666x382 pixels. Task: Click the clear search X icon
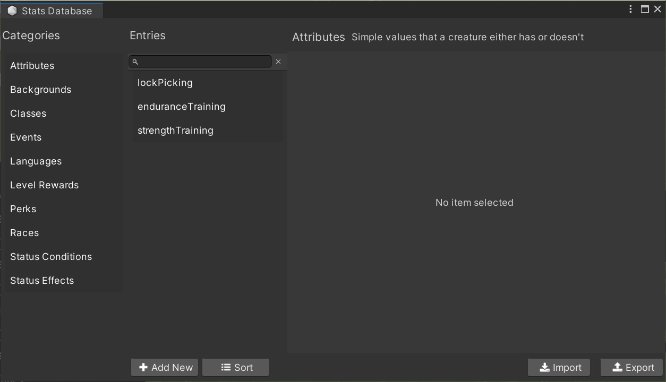coord(278,62)
